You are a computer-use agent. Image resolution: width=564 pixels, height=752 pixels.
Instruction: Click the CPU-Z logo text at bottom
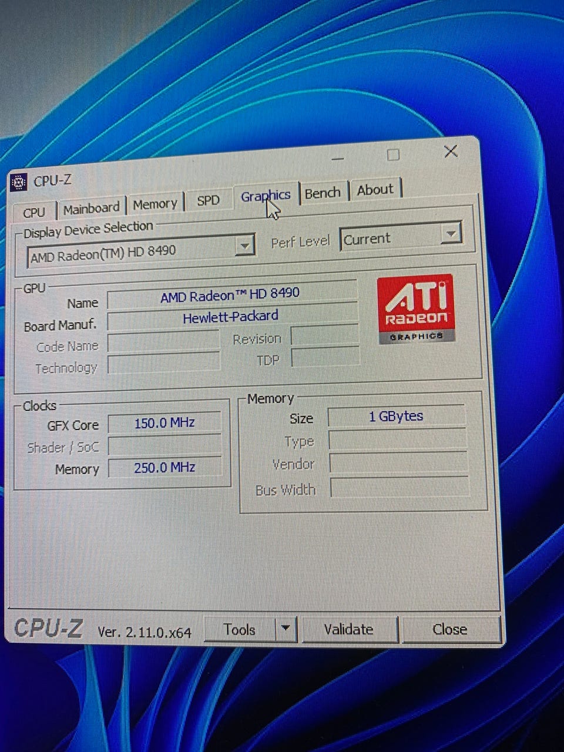(48, 628)
